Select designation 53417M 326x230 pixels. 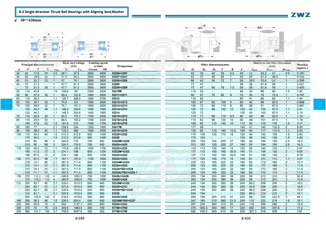pyautogui.click(x=117, y=127)
